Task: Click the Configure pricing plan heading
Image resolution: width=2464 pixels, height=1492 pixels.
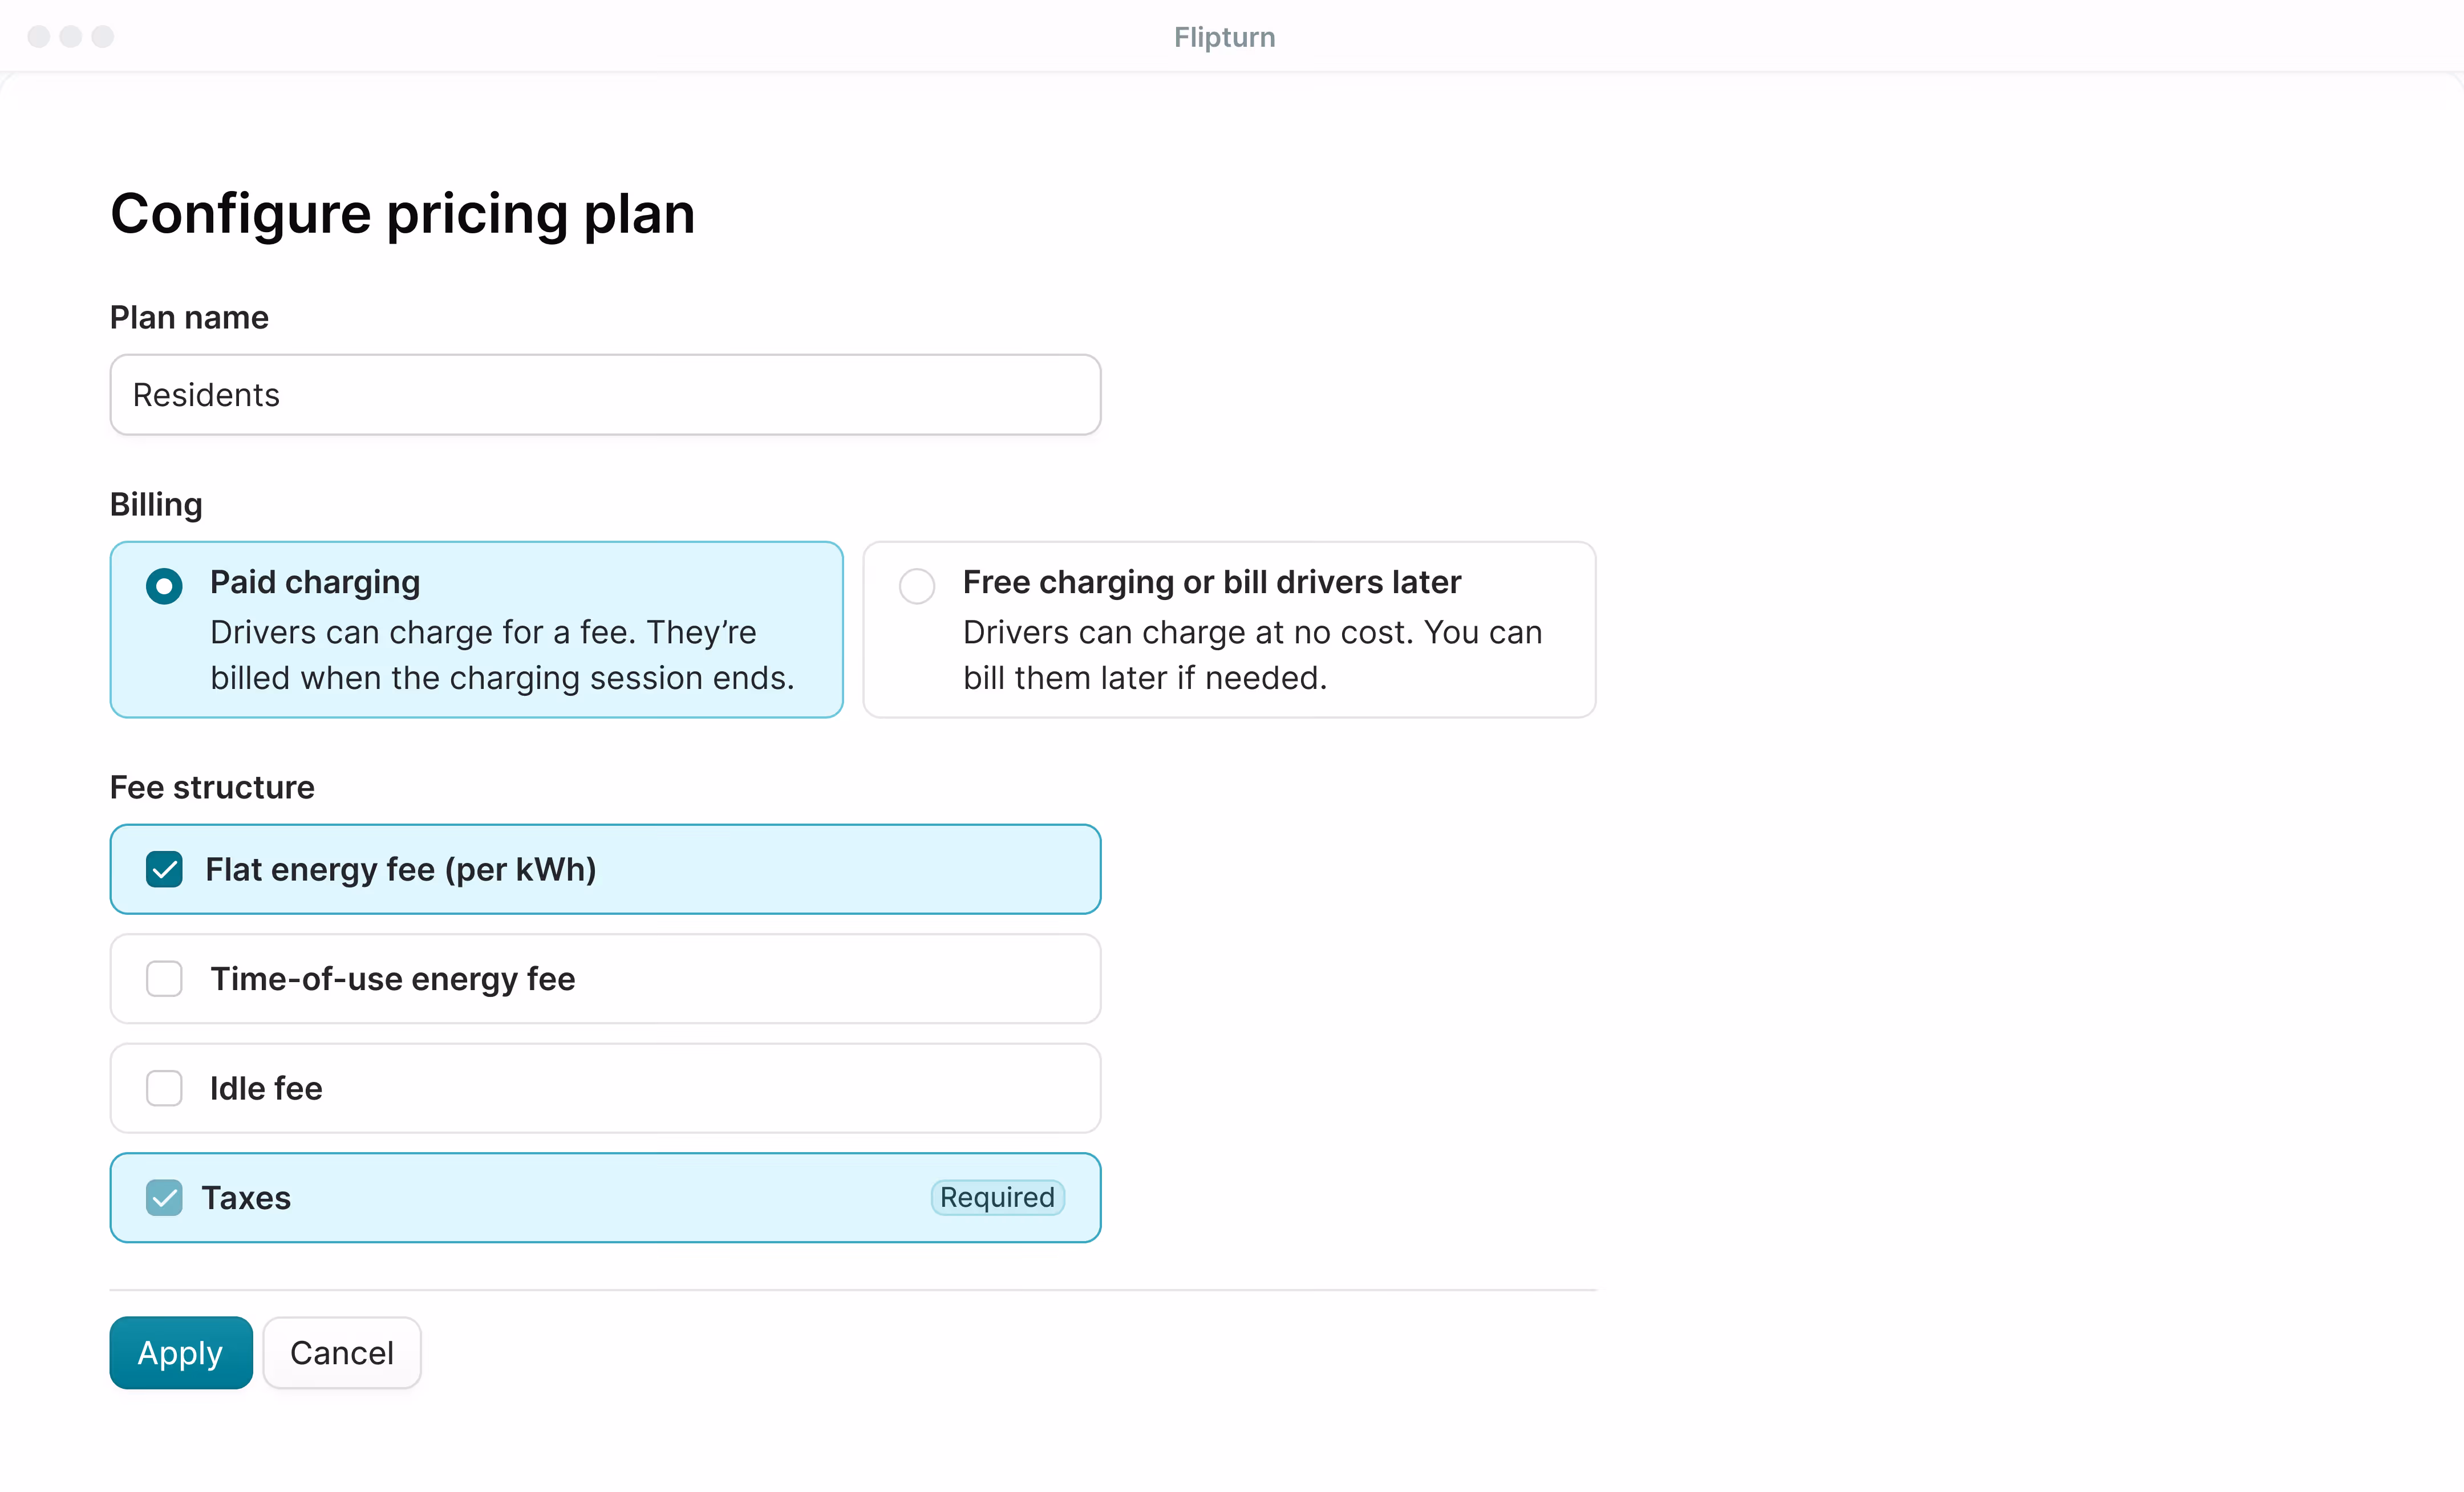Action: coord(402,213)
